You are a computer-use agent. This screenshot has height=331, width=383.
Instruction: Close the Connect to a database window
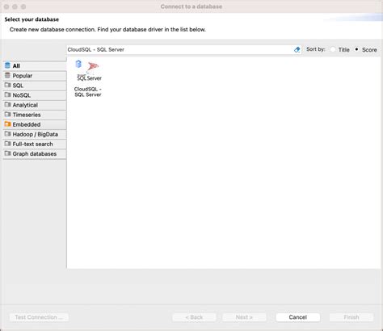(6, 6)
